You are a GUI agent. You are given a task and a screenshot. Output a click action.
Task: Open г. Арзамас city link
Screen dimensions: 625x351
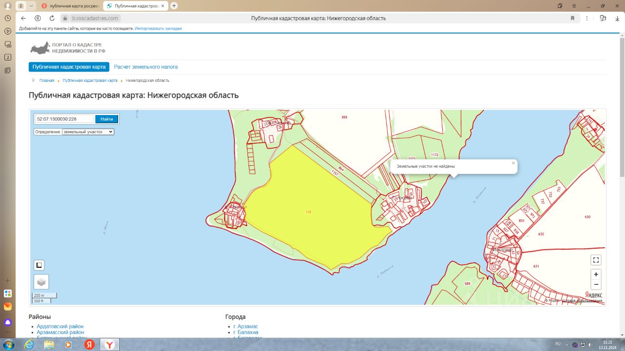(x=246, y=327)
